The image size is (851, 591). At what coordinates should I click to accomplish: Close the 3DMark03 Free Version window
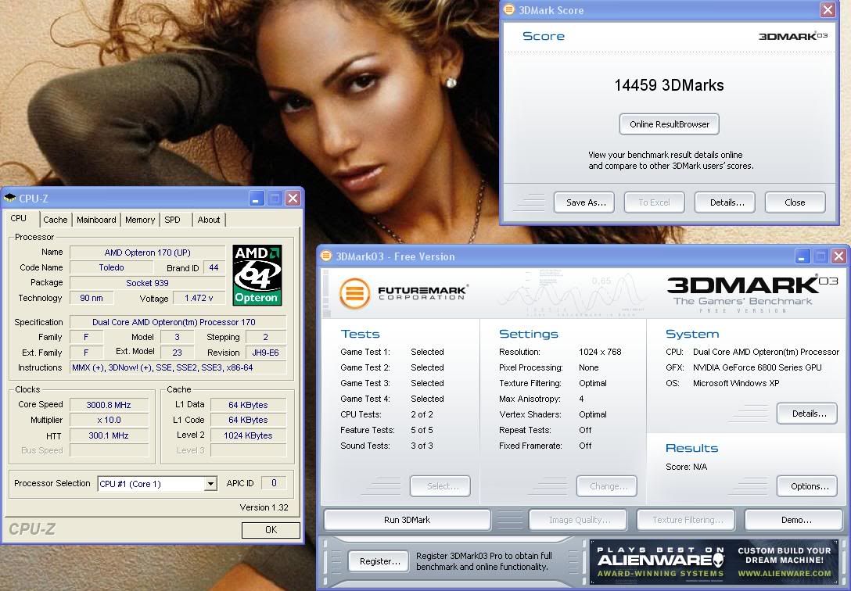[x=839, y=256]
